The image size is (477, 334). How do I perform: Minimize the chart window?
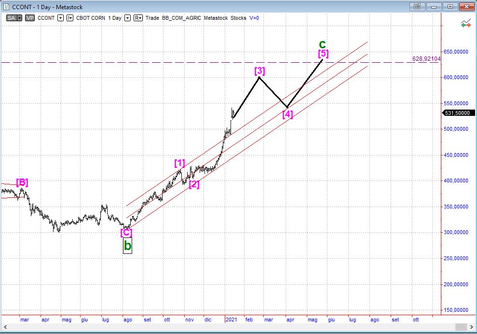[x=434, y=6]
